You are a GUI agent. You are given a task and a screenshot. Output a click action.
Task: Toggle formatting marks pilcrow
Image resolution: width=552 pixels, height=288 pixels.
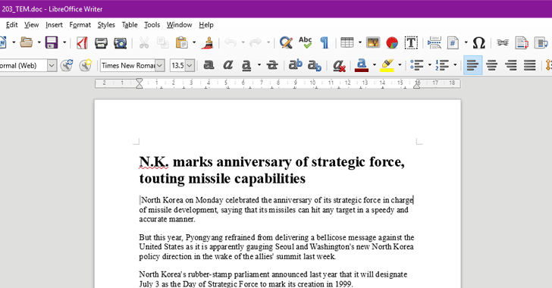[325, 43]
